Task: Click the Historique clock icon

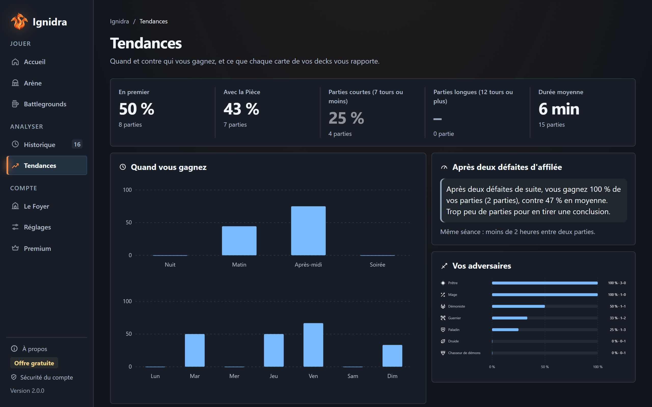Action: click(x=15, y=144)
